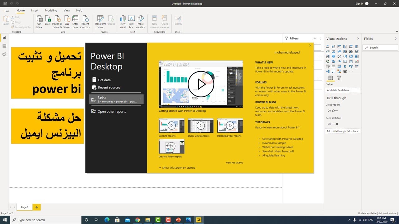Switch to the Modeling ribbon tab
399x224 pixels.
tap(51, 11)
